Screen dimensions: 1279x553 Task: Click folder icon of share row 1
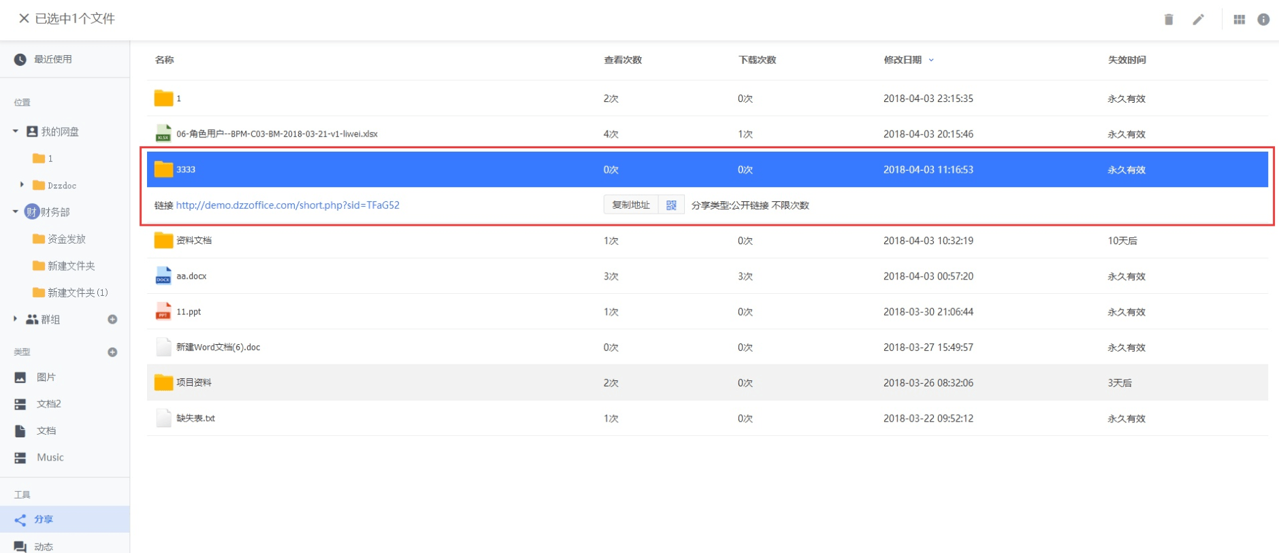pos(163,98)
